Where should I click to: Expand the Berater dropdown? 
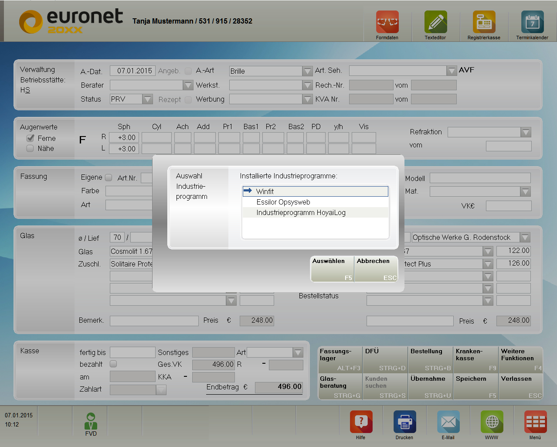click(x=188, y=85)
